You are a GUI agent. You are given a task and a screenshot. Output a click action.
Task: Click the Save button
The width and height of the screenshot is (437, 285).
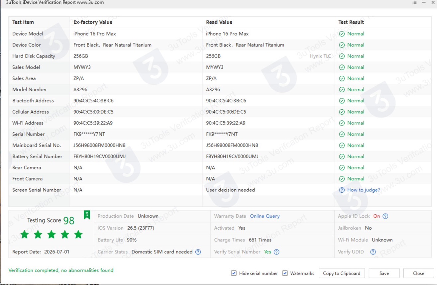384,273
